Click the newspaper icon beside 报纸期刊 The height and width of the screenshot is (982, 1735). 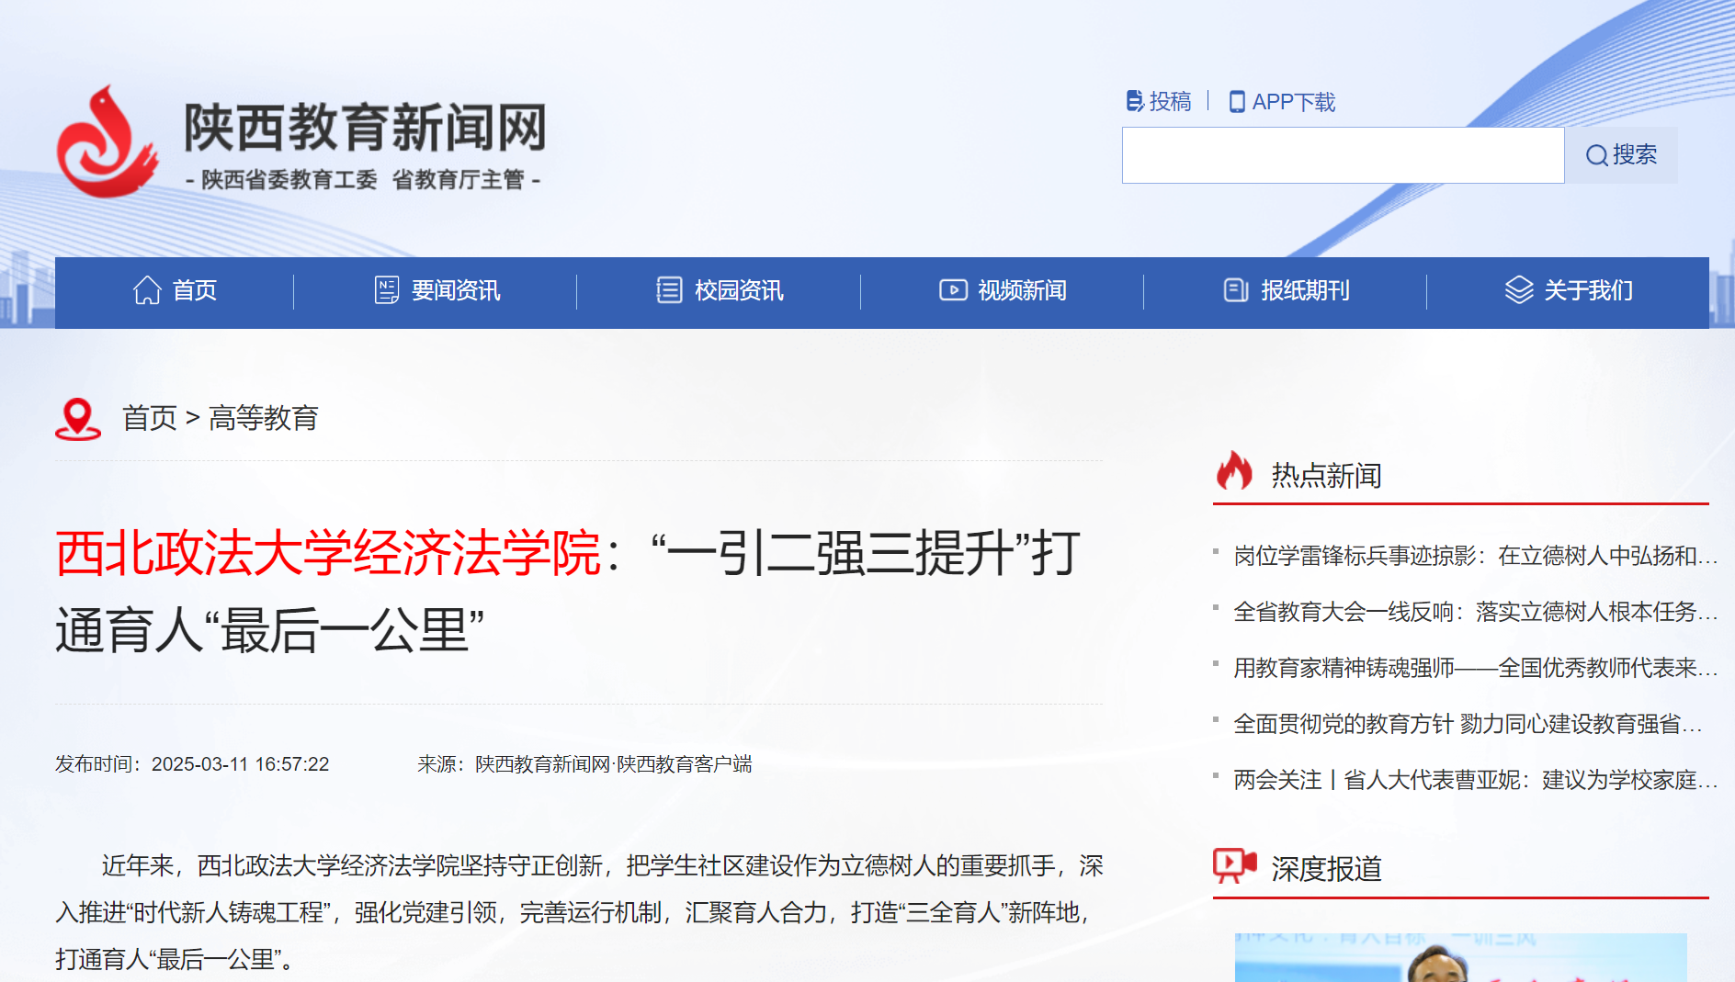(1236, 290)
